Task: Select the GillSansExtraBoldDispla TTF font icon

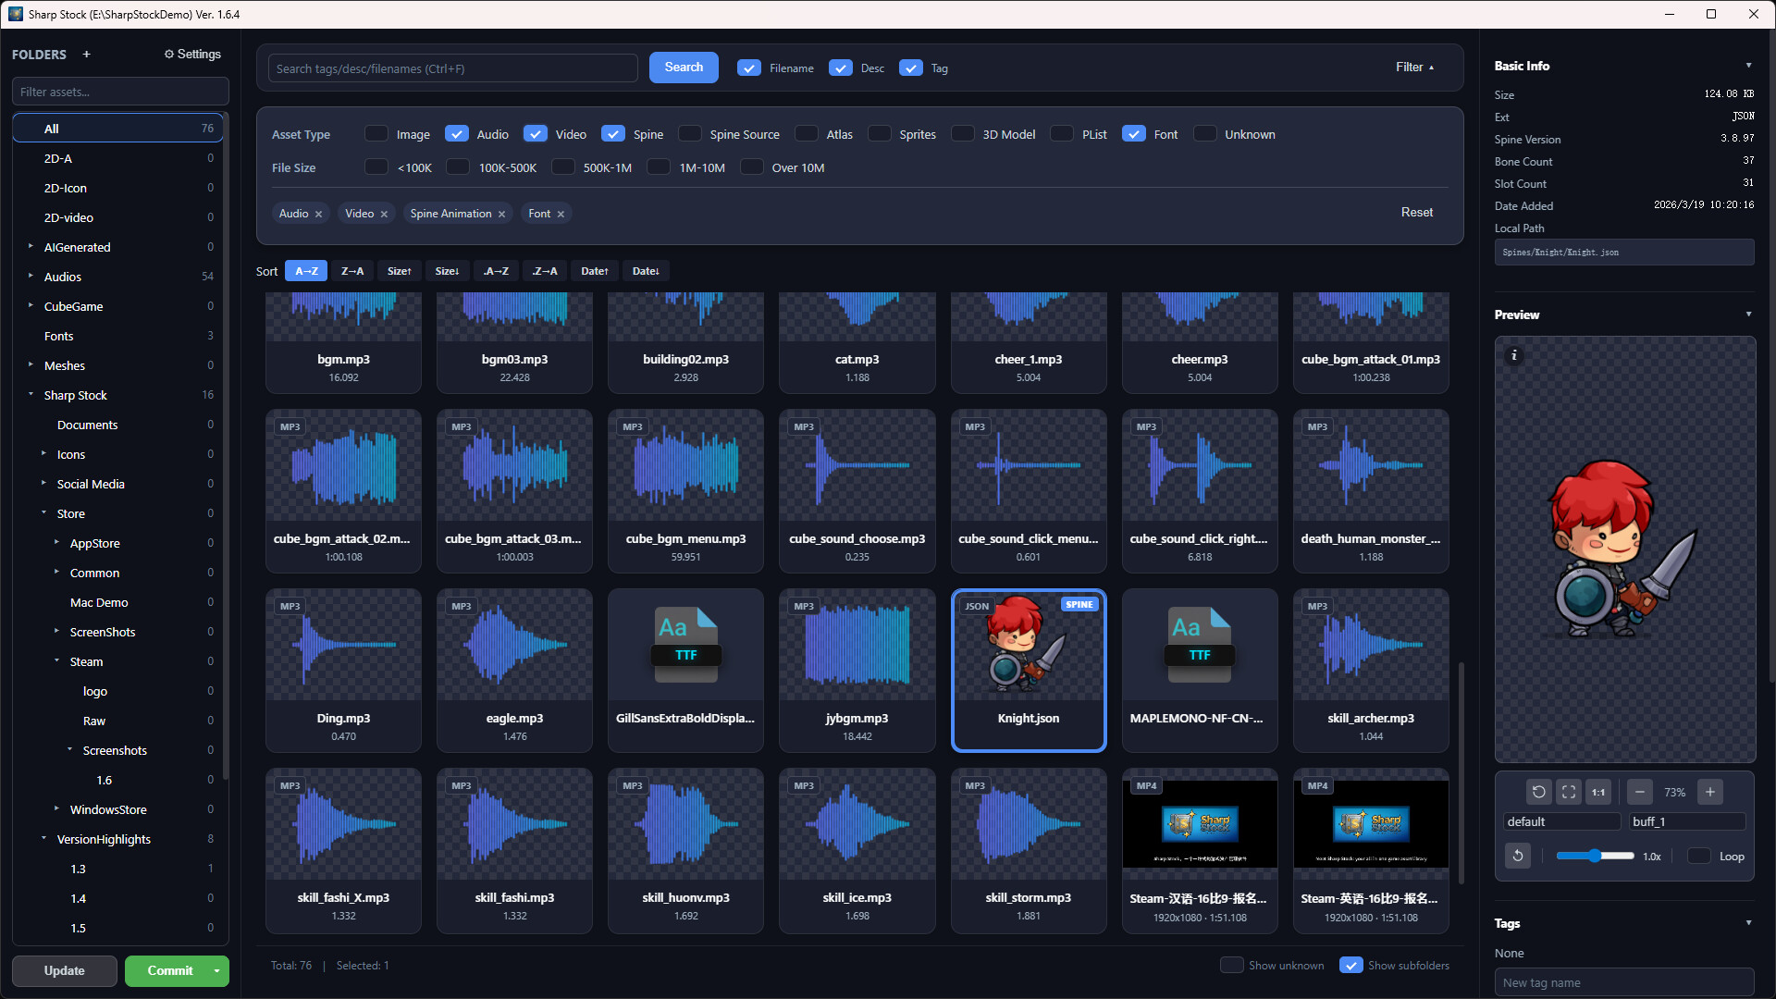Action: (x=686, y=646)
